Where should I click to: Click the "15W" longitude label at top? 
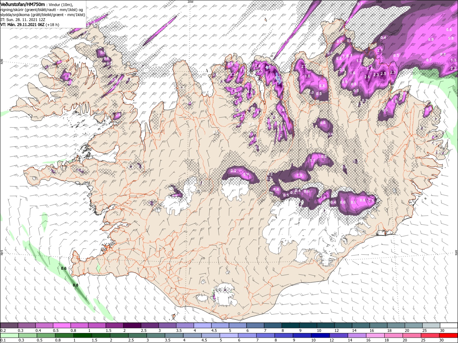pyautogui.click(x=379, y=2)
